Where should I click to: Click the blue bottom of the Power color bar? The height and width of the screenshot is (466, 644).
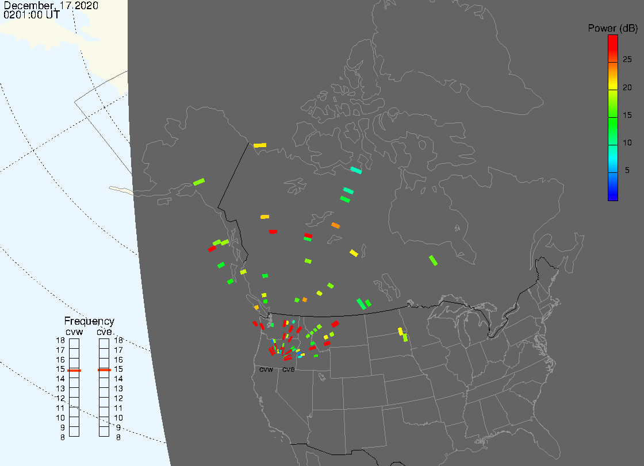613,187
